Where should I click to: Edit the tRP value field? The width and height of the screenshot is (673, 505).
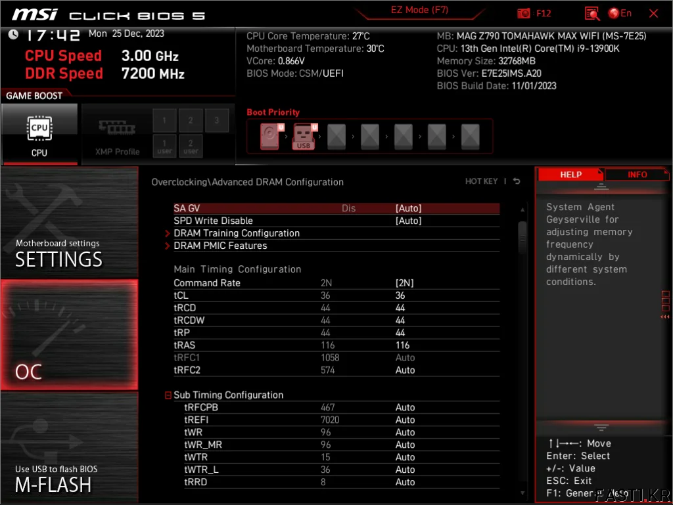pos(400,333)
